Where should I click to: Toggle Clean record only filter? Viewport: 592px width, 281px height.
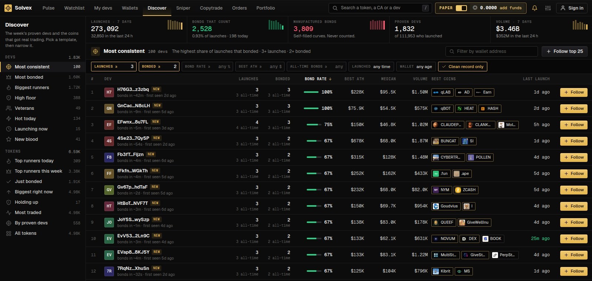coord(462,67)
